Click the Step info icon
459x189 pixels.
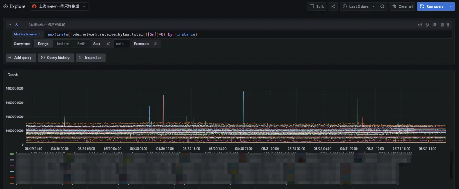coord(108,44)
